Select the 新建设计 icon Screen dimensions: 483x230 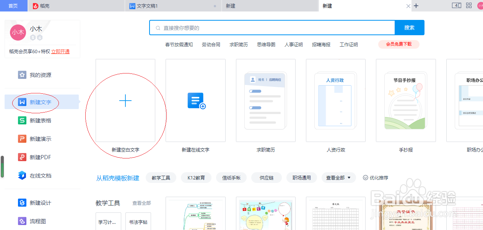(22, 203)
